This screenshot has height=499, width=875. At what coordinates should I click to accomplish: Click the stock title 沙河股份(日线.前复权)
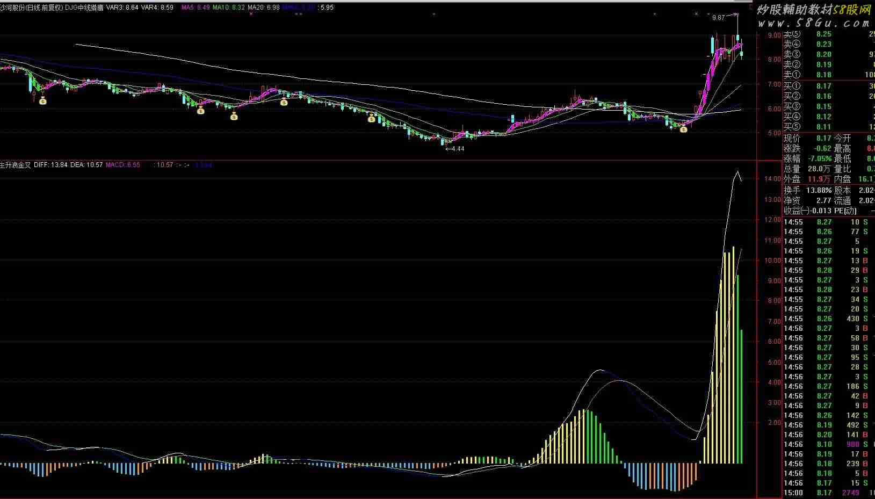click(32, 8)
